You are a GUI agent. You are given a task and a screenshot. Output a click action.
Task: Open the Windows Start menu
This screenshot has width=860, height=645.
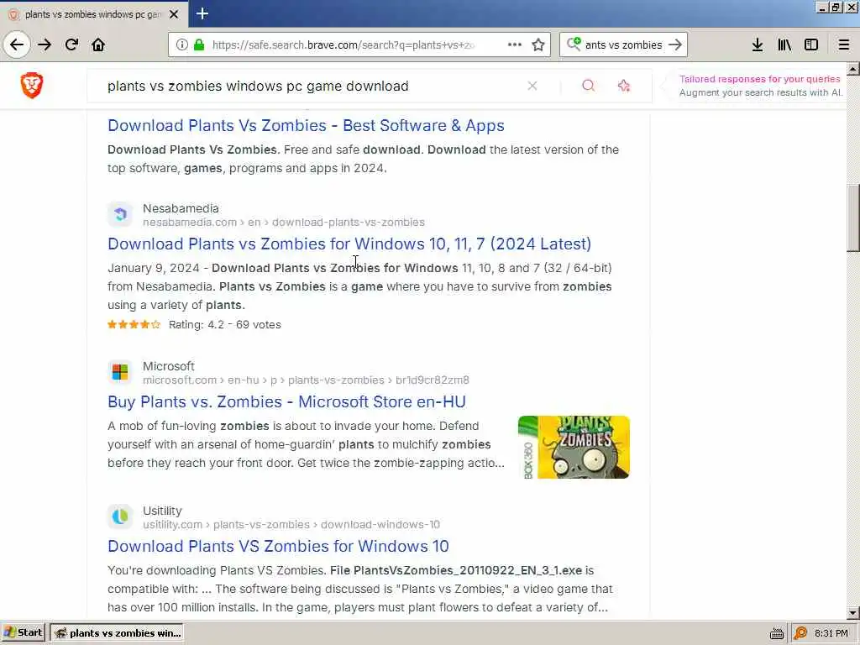(x=23, y=633)
